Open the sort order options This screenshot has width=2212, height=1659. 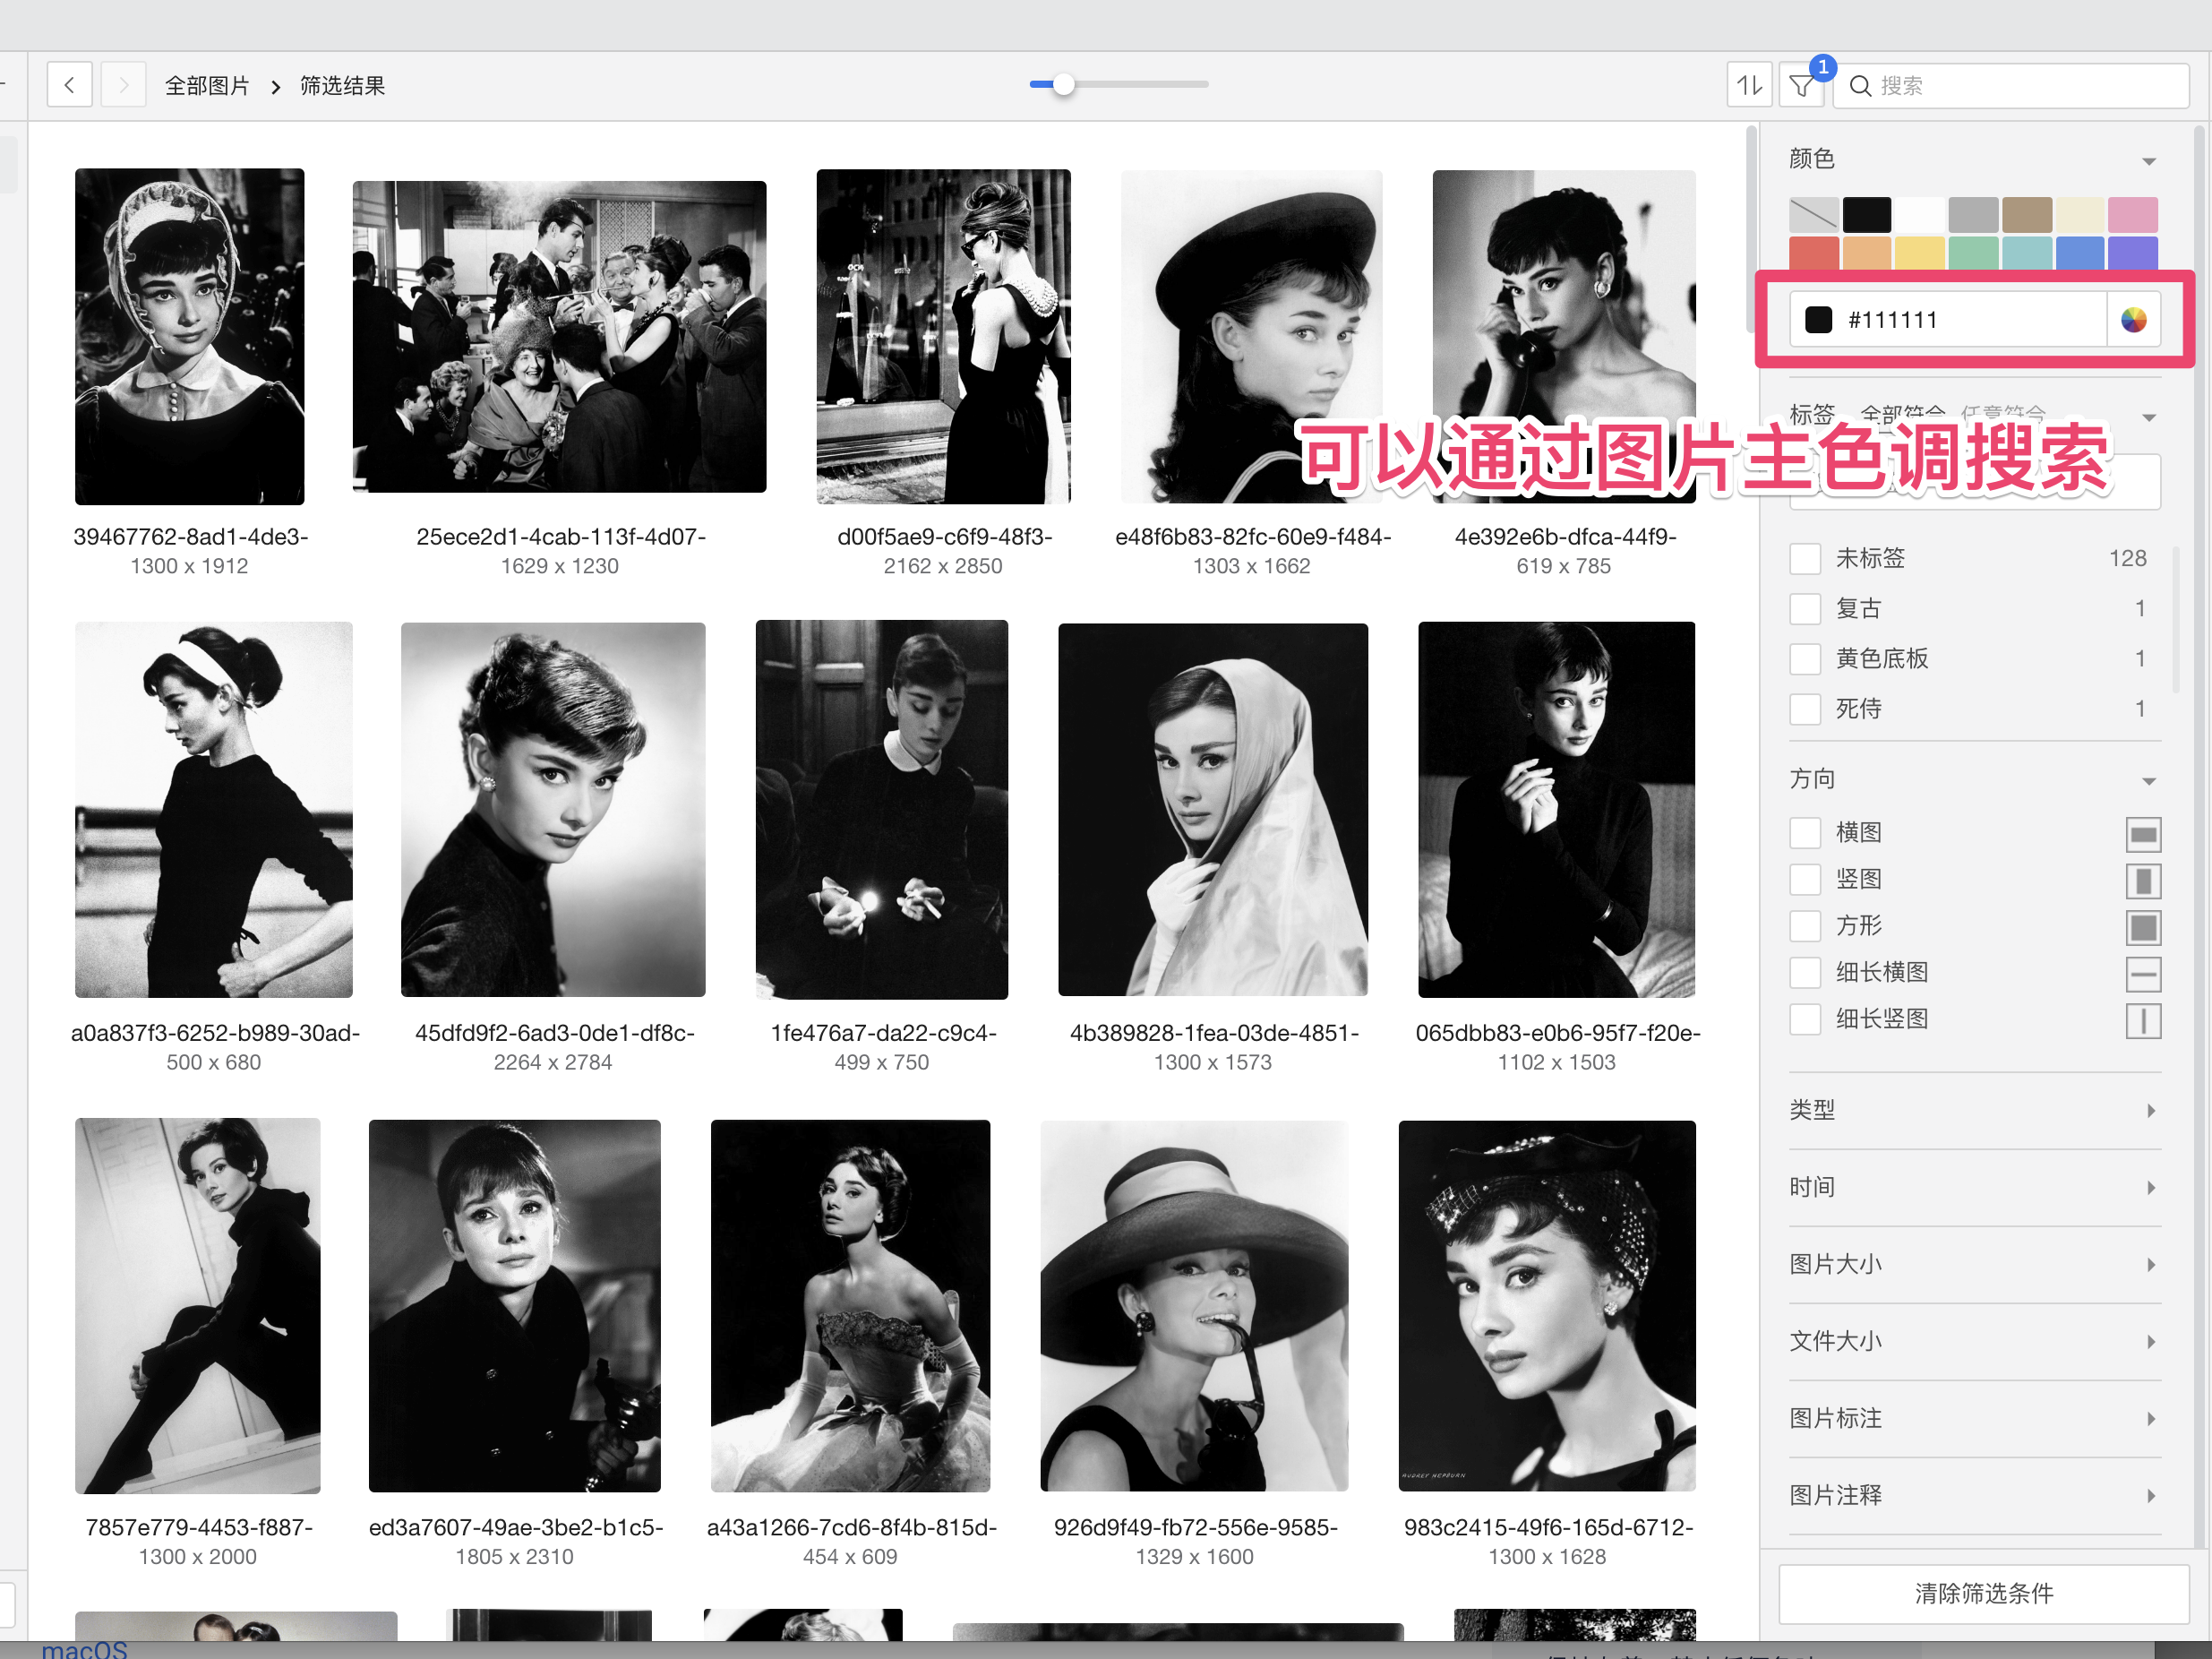coord(1749,86)
